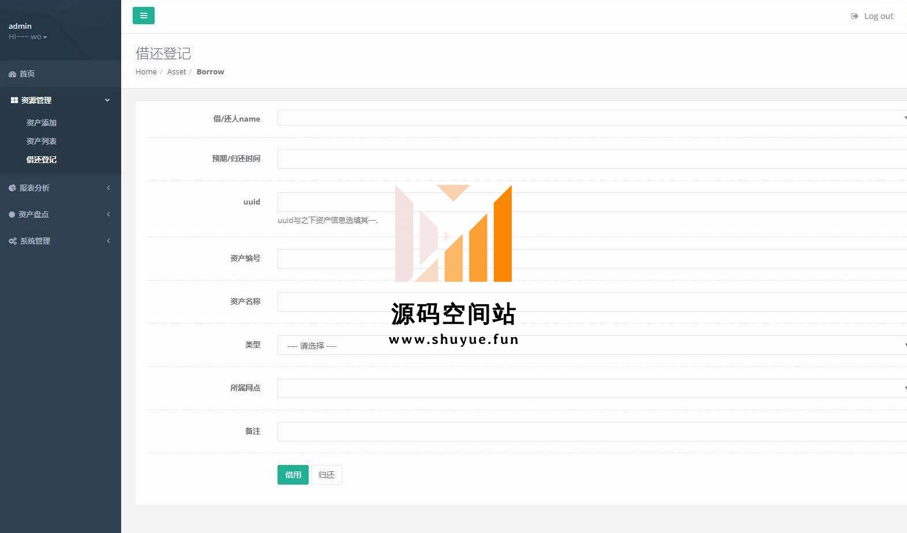Image resolution: width=907 pixels, height=533 pixels.
Task: Open the admin user dropdown caret
Action: [x=45, y=37]
